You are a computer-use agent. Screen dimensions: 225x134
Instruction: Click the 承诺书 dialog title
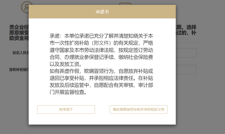coord(102,12)
